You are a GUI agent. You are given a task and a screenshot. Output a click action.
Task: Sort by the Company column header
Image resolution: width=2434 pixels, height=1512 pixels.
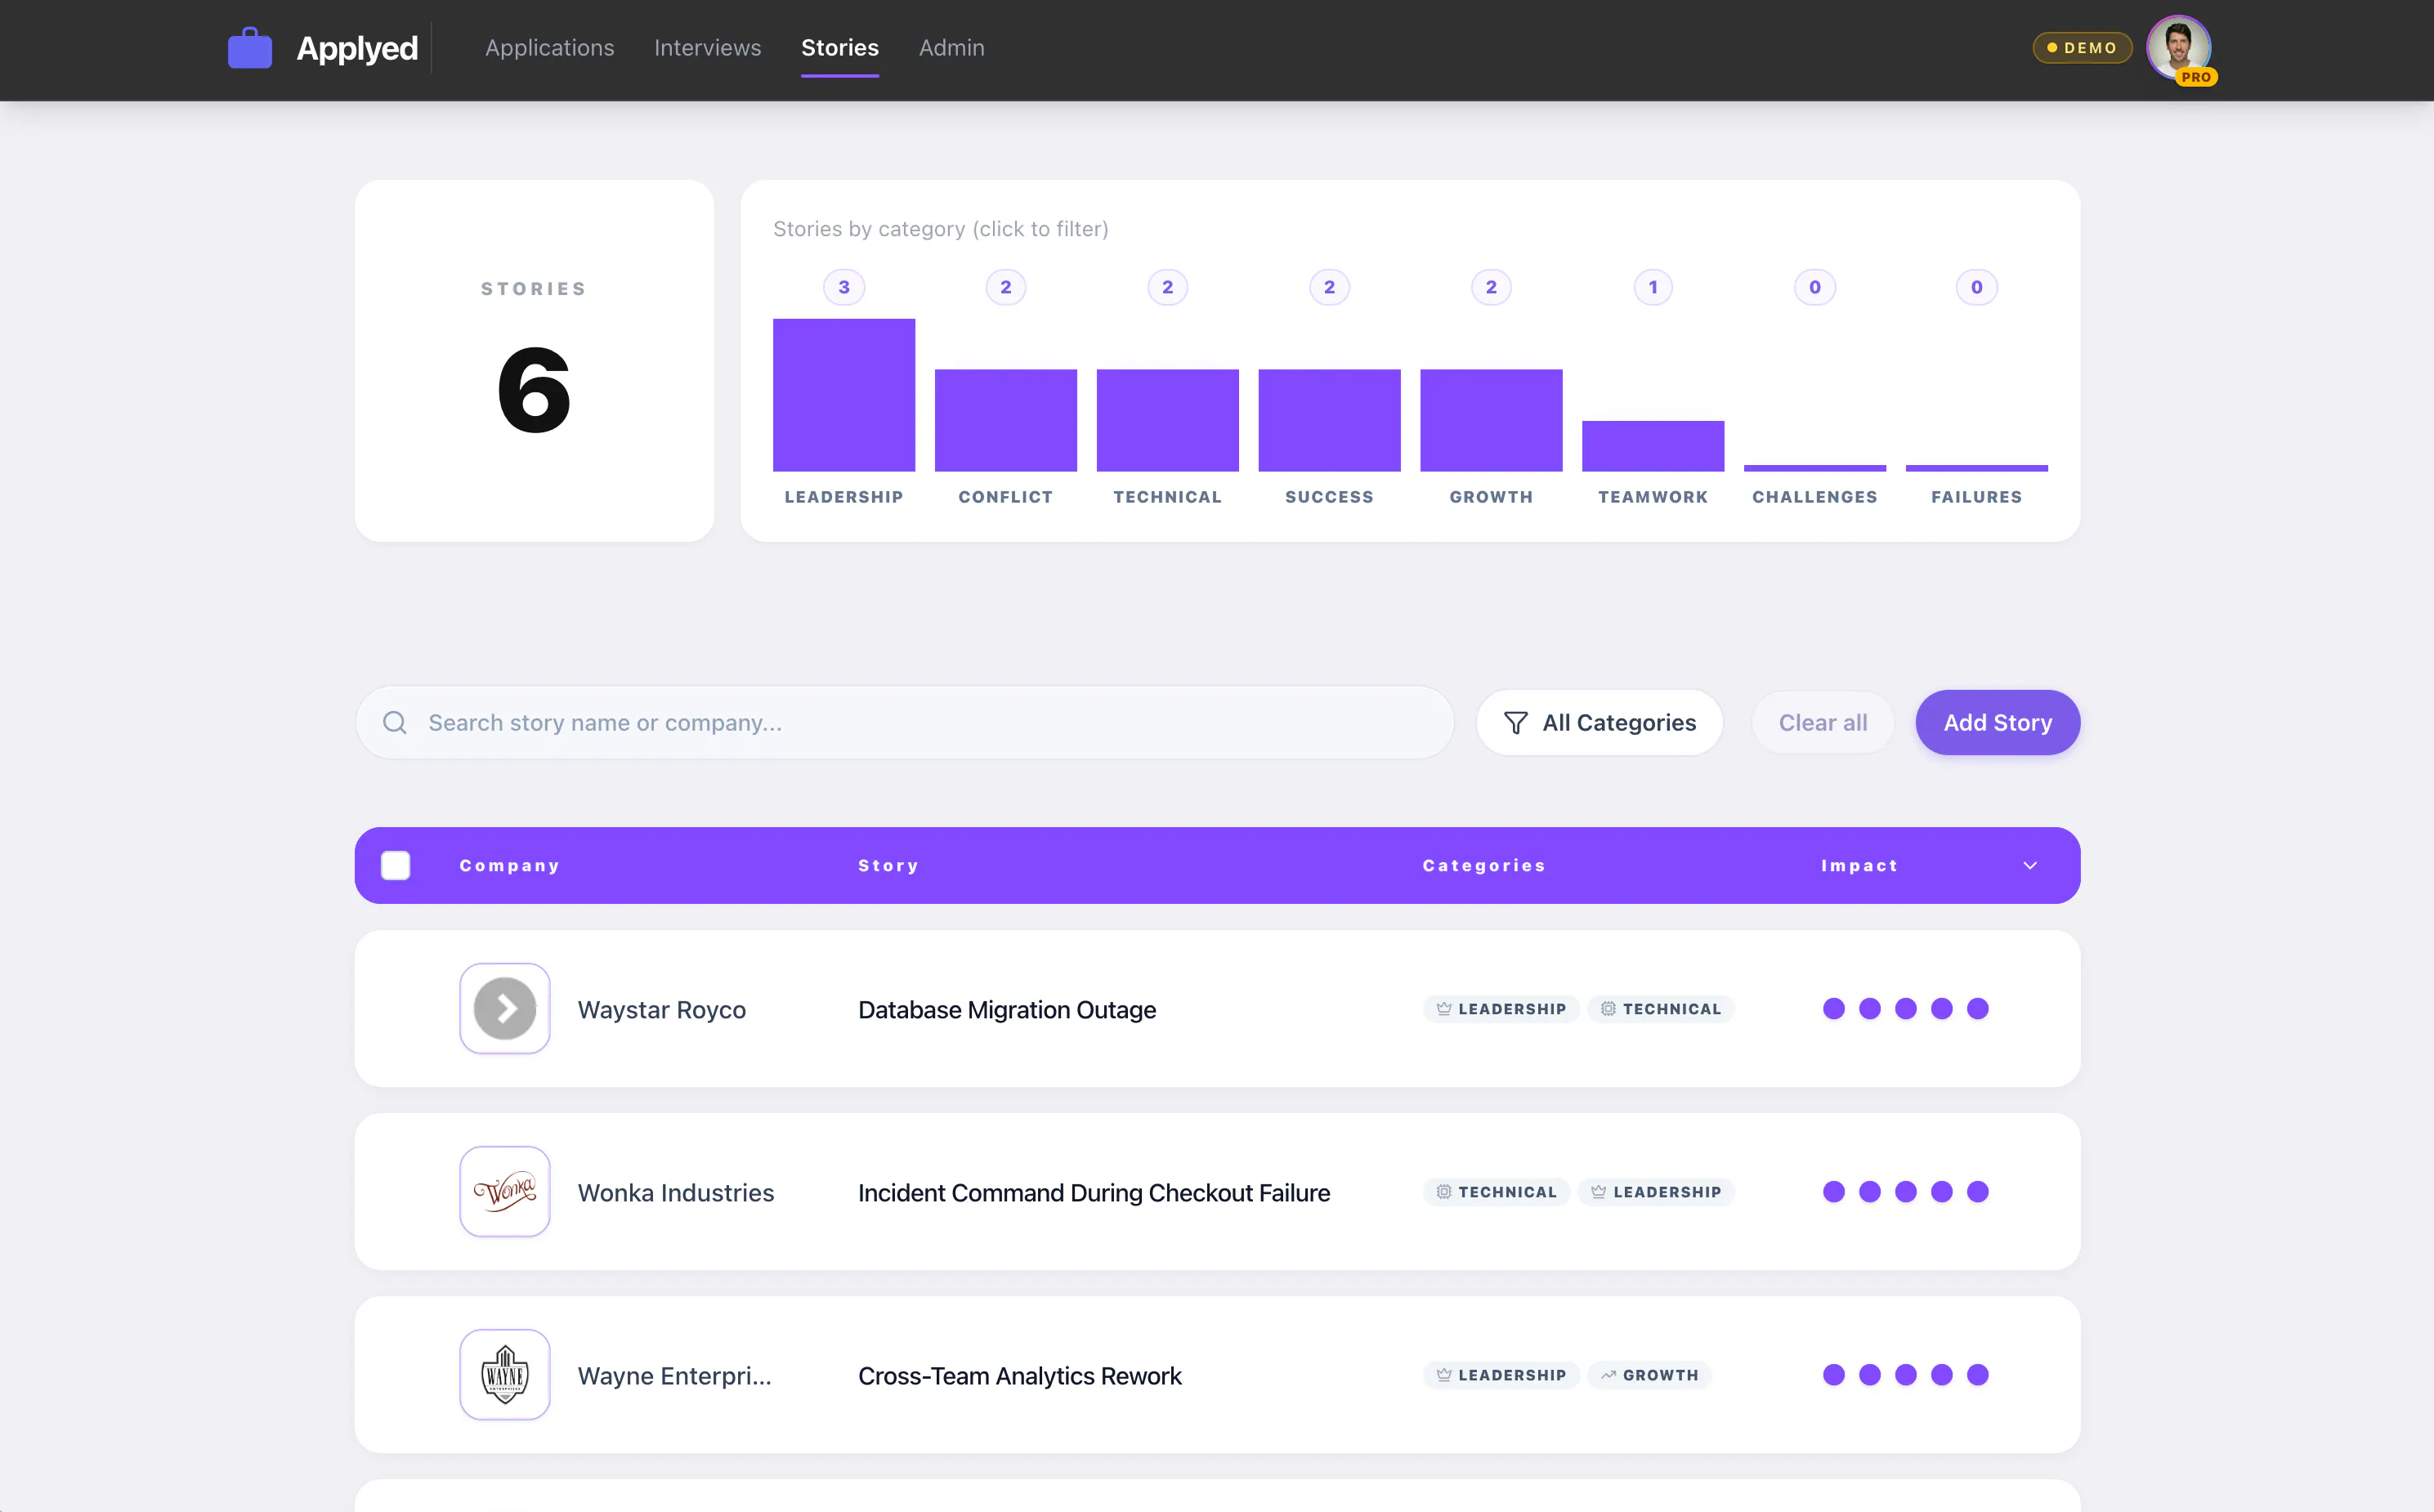pyautogui.click(x=509, y=865)
